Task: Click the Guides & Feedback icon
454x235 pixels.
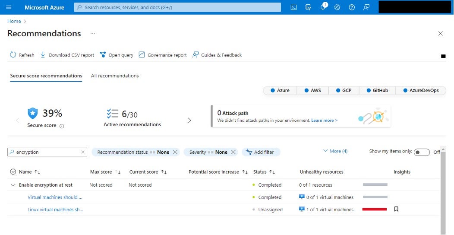Action: (195, 55)
